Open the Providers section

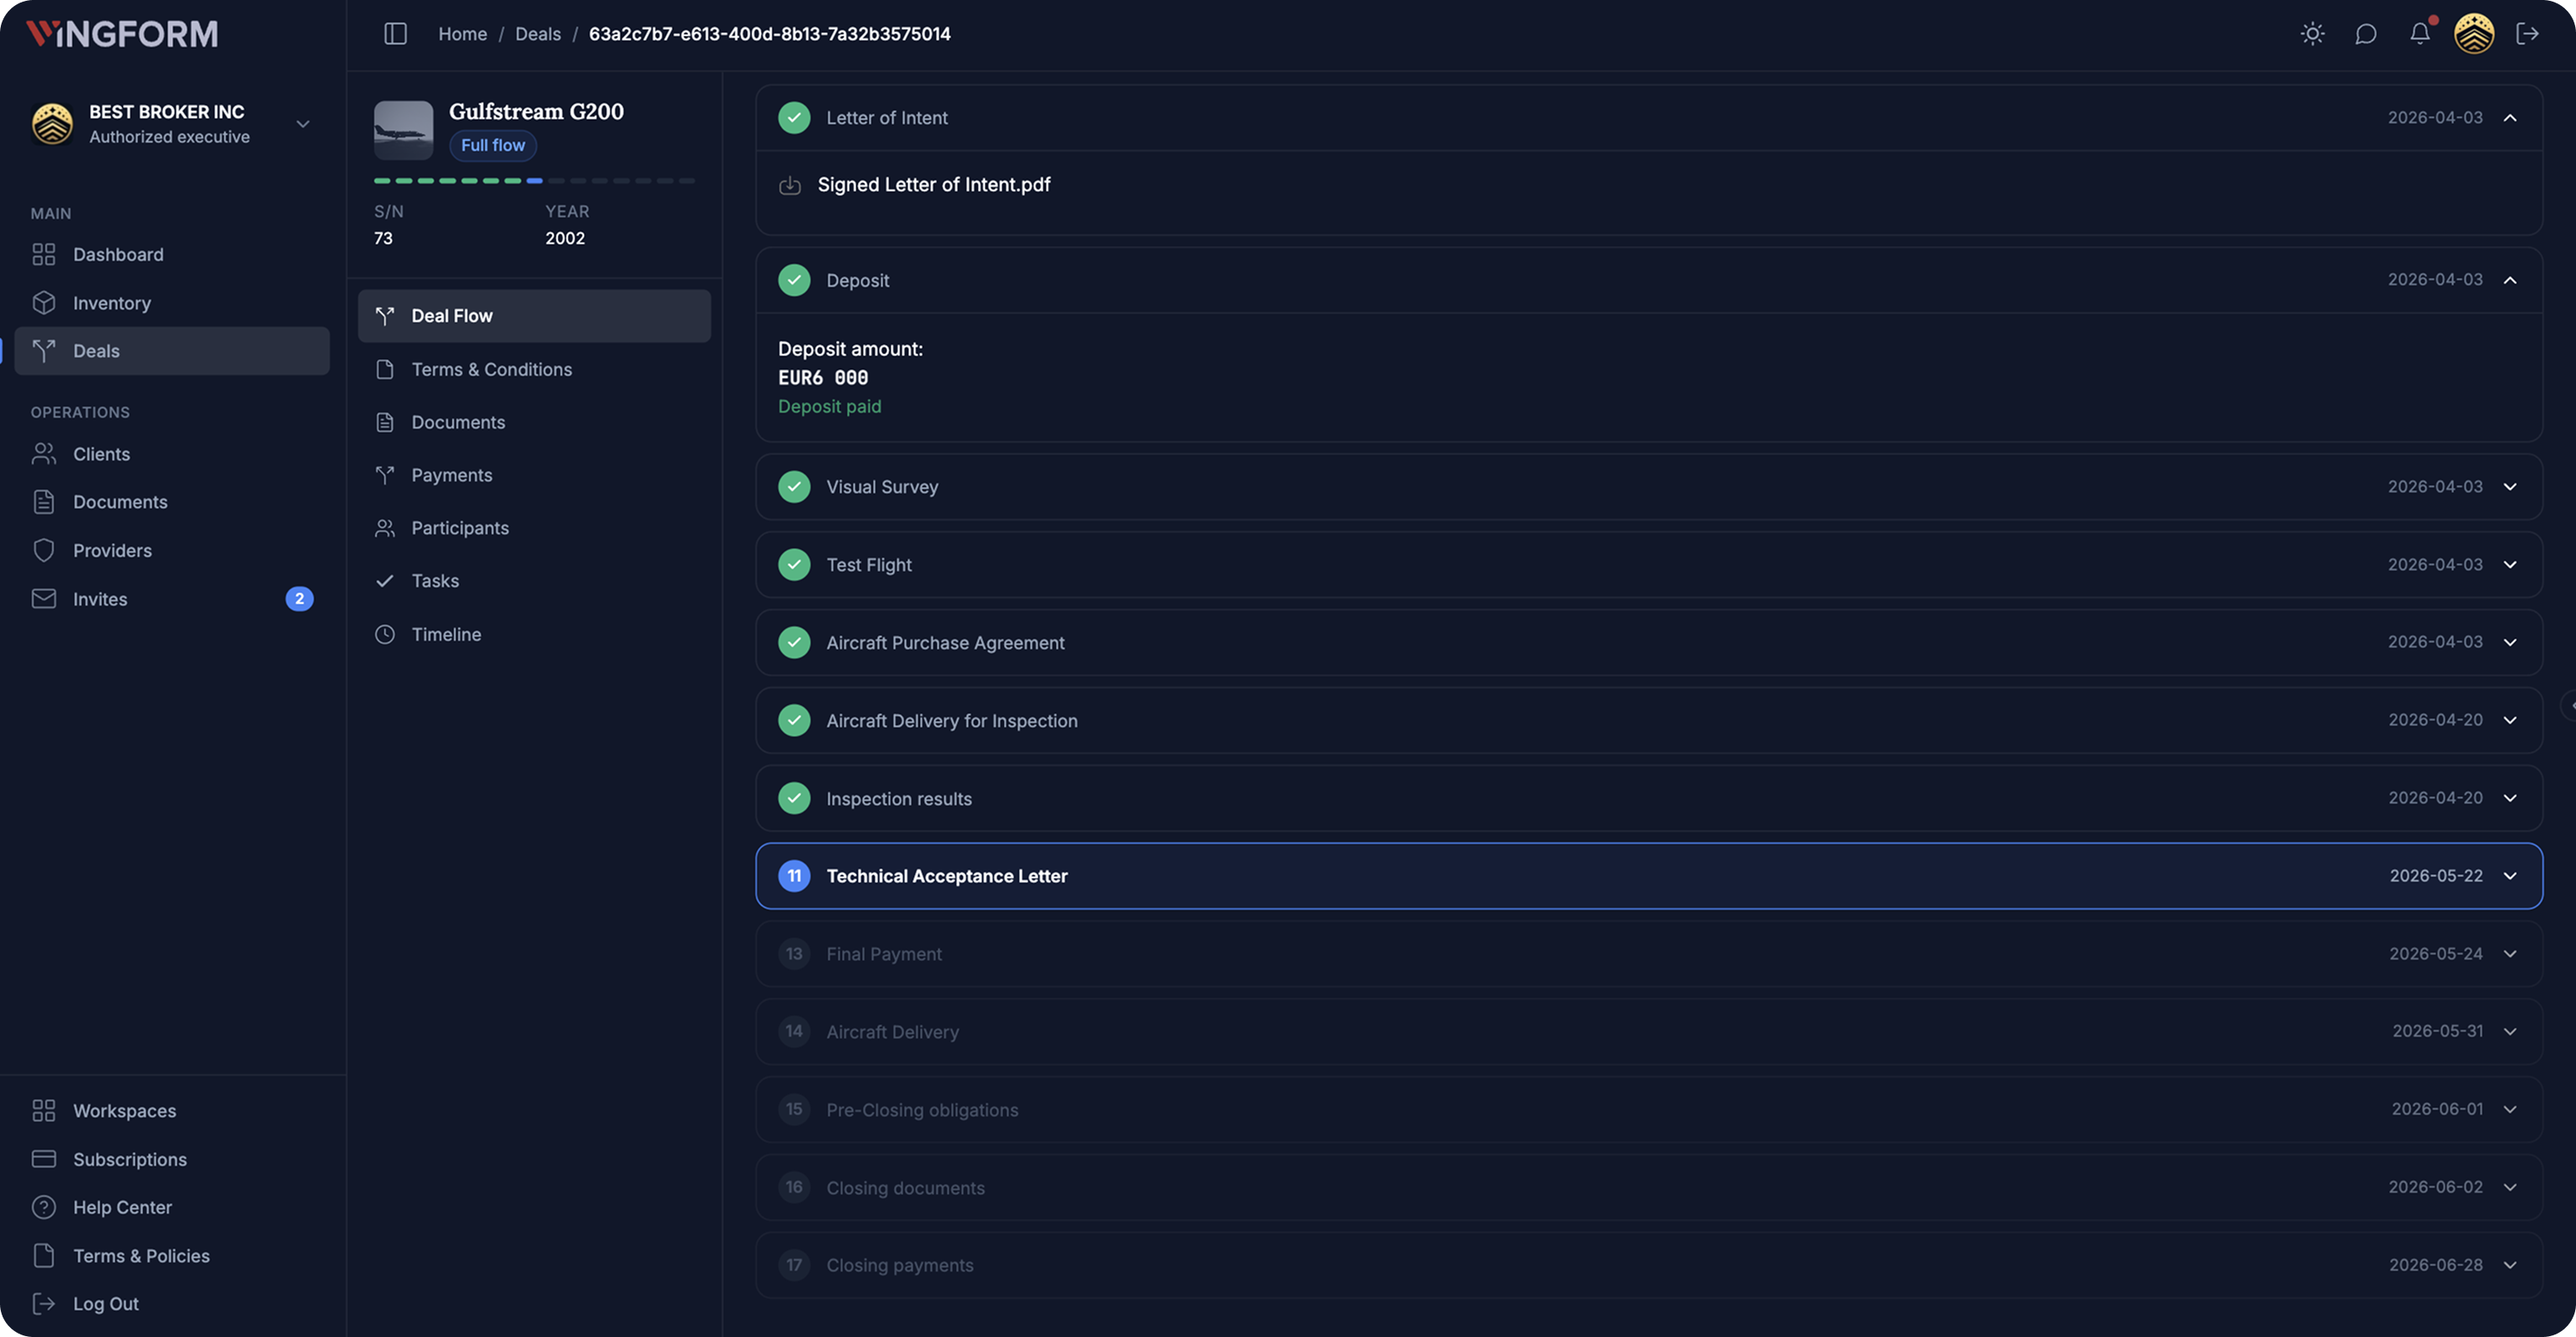[112, 549]
